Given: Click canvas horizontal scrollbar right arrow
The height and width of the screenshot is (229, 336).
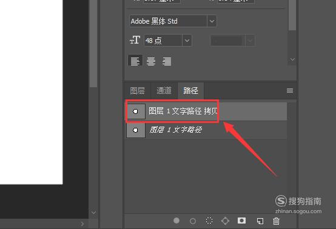Looking at the screenshot, I should [x=82, y=224].
